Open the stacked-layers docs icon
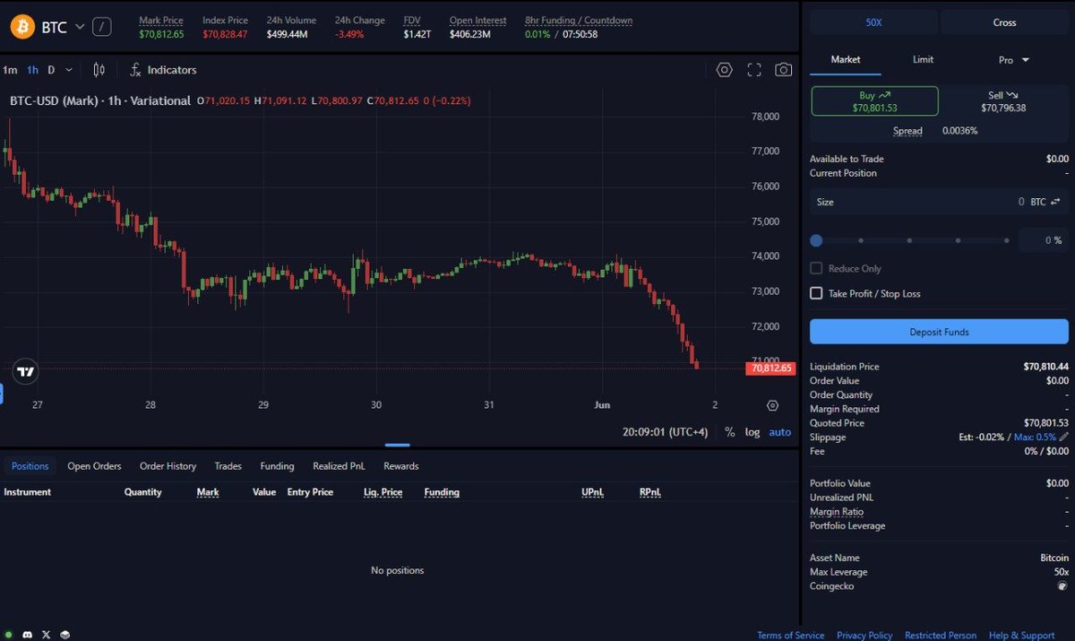Viewport: 1075px width, 641px height. point(64,635)
